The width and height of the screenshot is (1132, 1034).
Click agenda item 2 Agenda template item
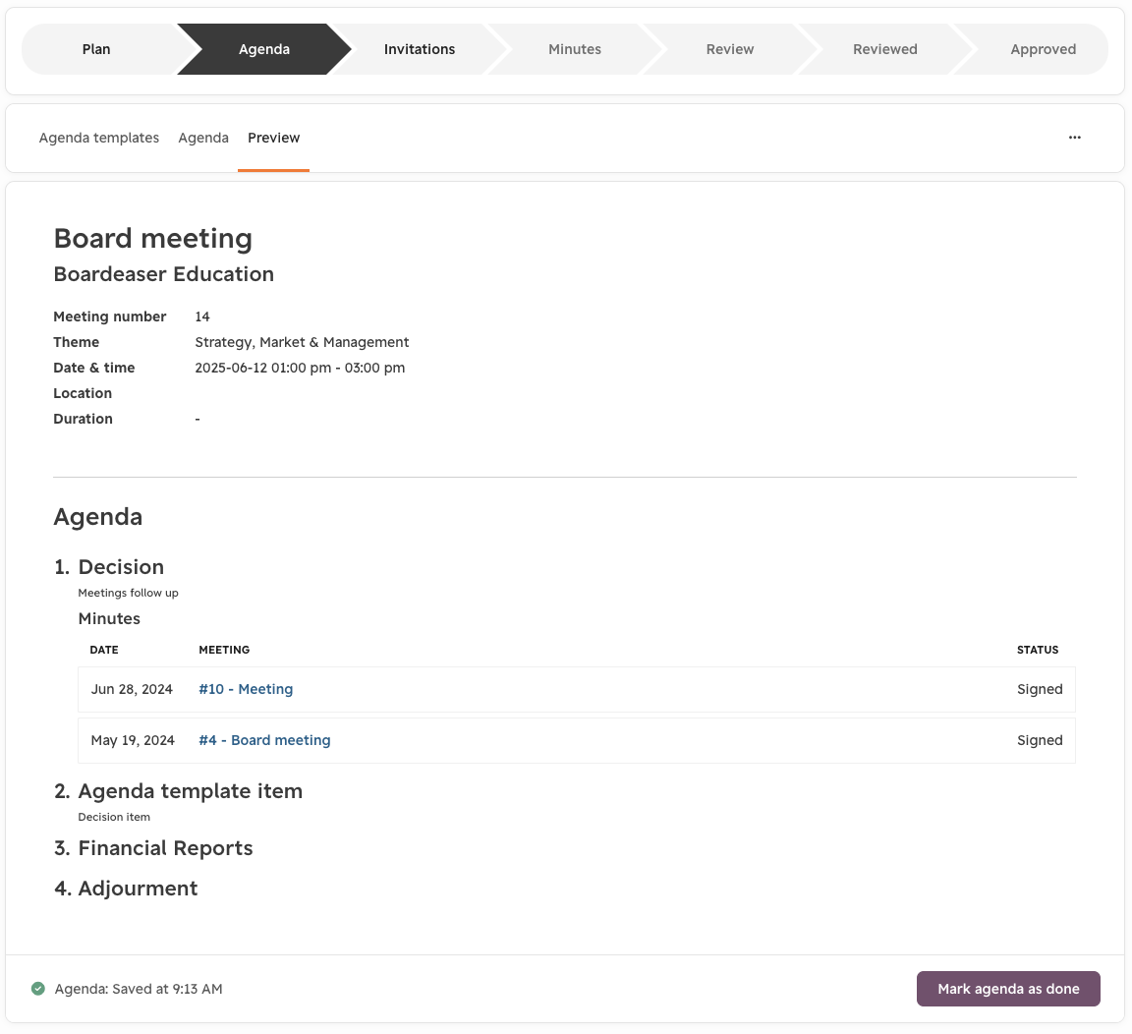click(x=190, y=791)
